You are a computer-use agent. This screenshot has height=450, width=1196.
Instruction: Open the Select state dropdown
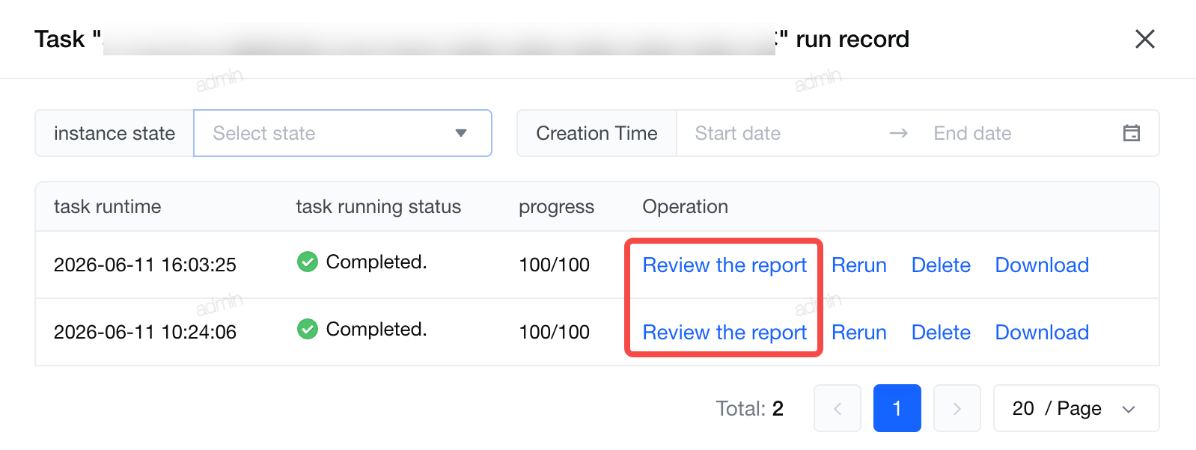[343, 133]
